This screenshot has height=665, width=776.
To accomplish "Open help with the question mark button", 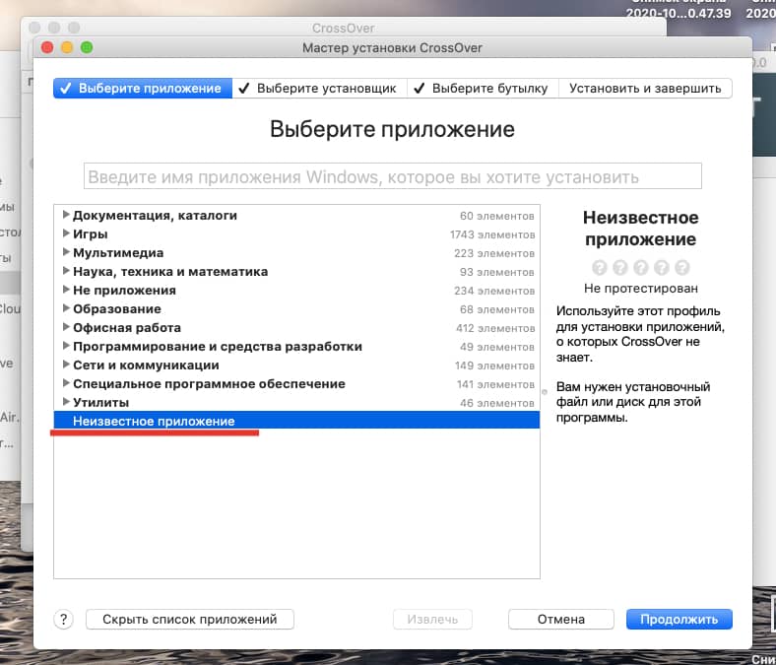I will click(x=63, y=620).
